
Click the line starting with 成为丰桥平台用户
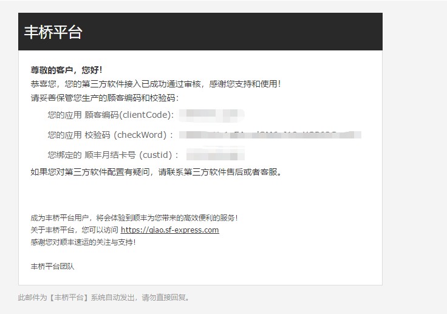pyautogui.click(x=134, y=217)
